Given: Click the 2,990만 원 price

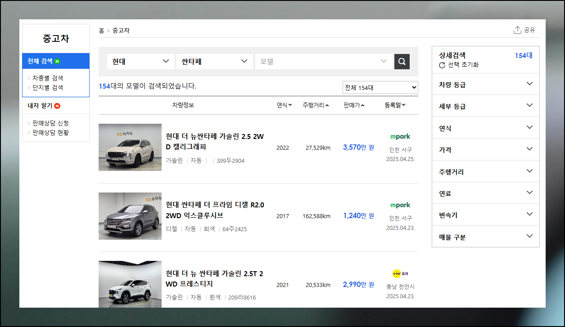Looking at the screenshot, I should pos(358,284).
